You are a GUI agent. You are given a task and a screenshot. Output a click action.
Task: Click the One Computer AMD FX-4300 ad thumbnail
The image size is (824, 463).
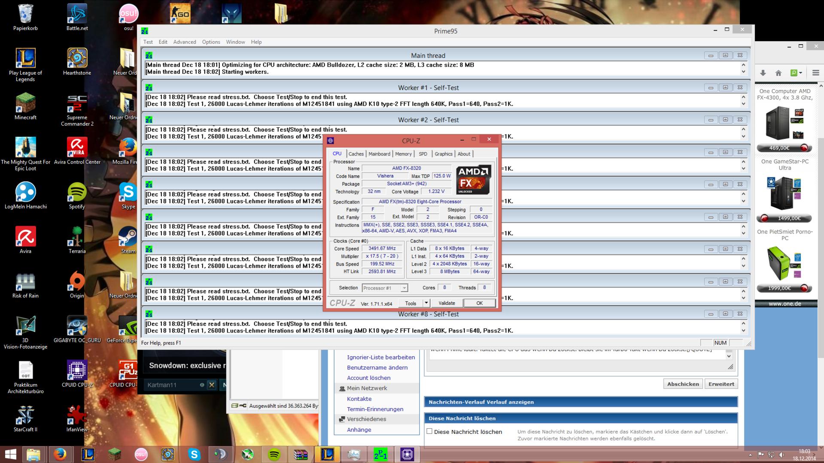tap(784, 123)
